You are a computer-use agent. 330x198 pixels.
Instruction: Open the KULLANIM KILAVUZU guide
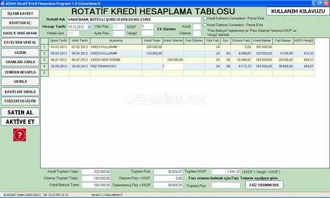(x=298, y=11)
